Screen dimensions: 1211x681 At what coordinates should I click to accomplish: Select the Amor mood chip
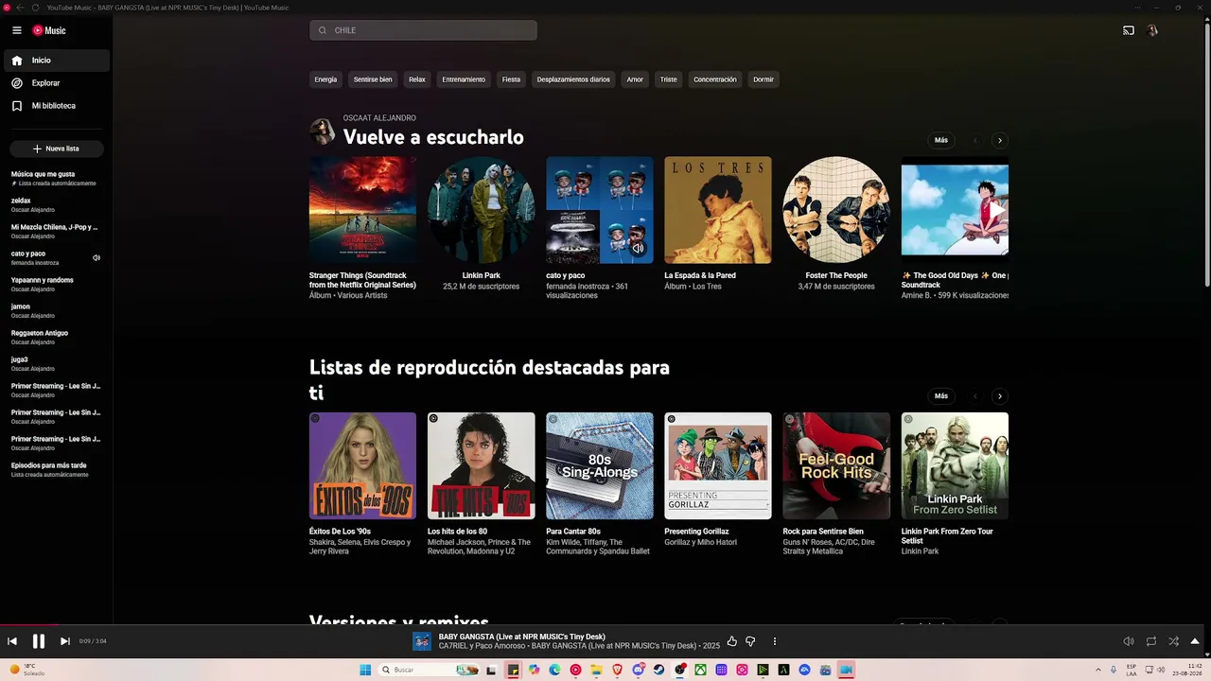pos(635,79)
